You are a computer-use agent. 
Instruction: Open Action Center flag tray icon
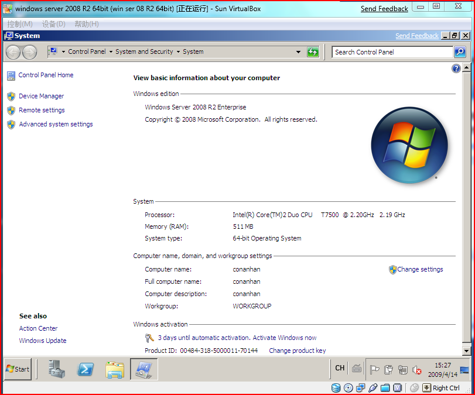point(374,370)
